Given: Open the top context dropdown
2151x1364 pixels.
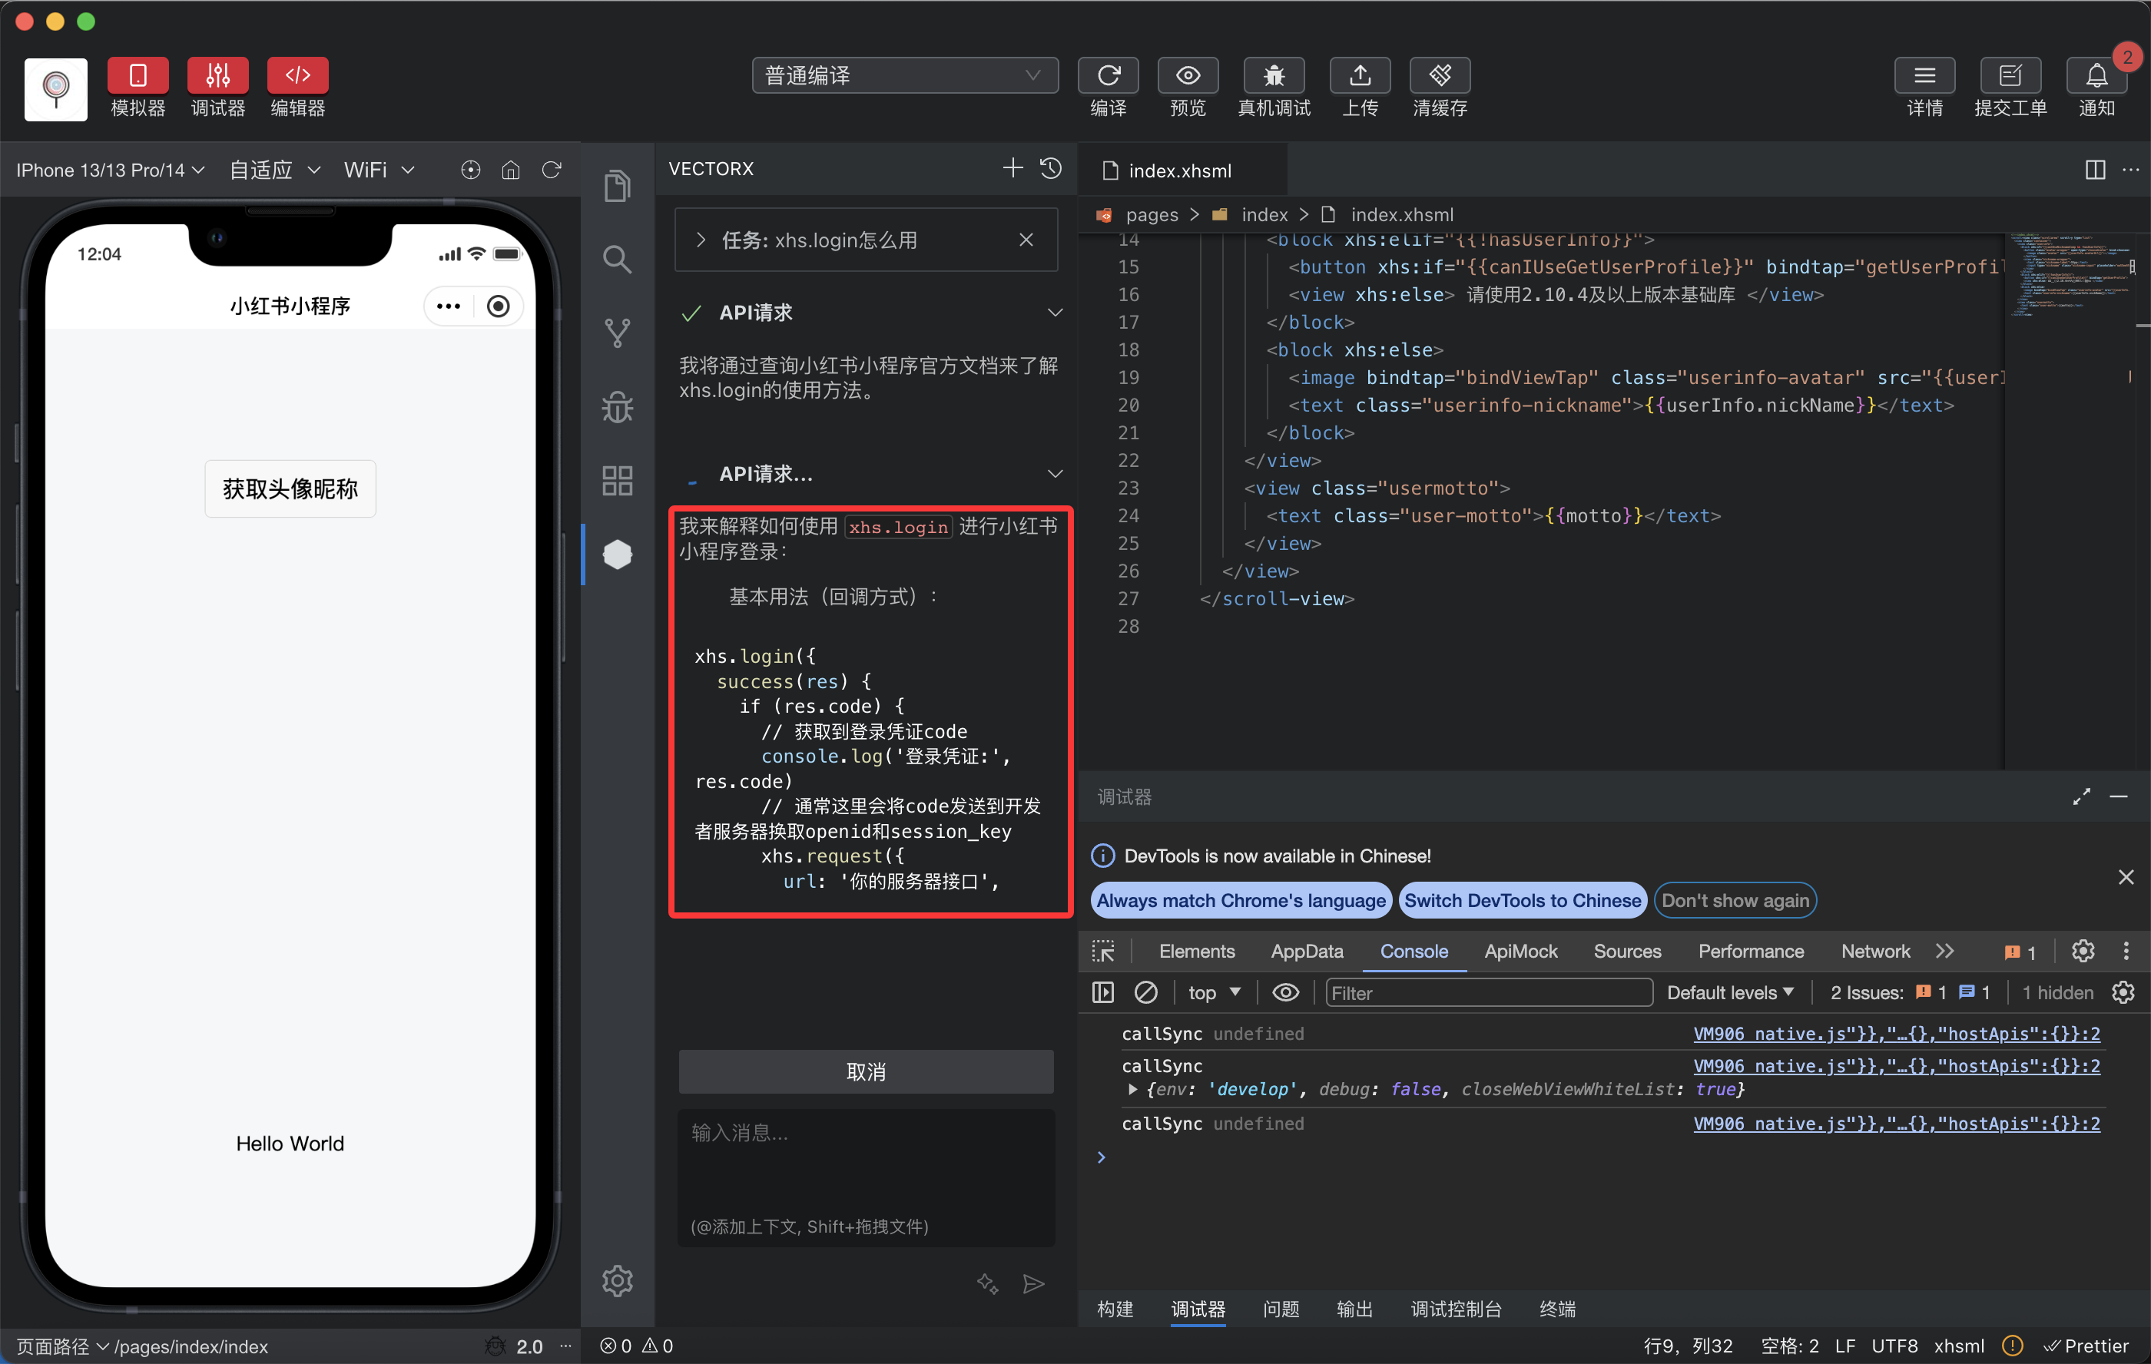Looking at the screenshot, I should pyautogui.click(x=1214, y=992).
